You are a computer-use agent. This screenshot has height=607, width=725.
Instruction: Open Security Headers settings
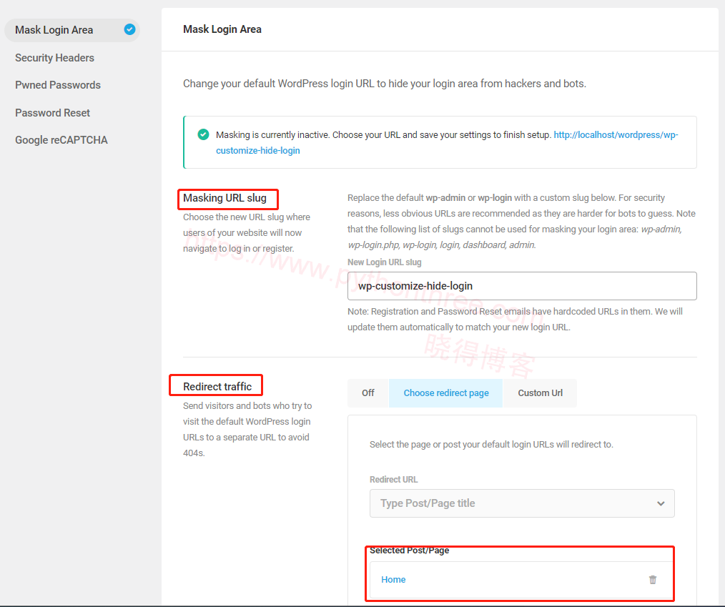pyautogui.click(x=54, y=58)
